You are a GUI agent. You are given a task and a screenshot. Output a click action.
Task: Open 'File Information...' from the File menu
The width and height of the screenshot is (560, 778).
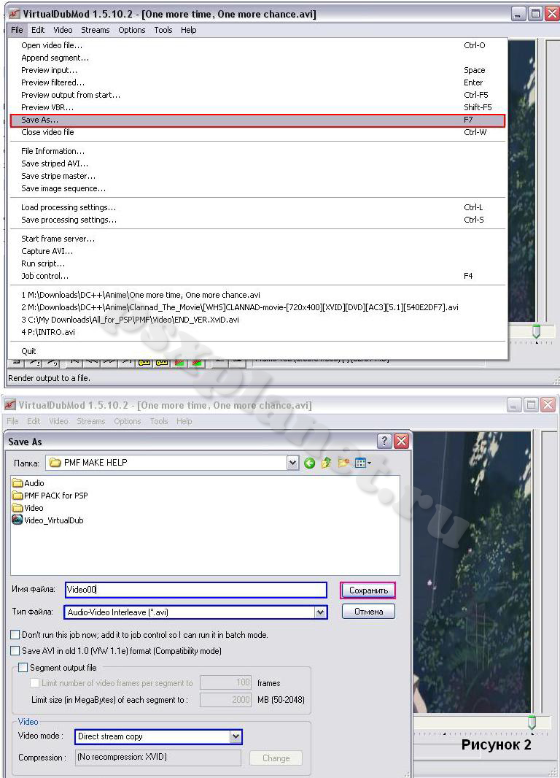coord(257,151)
